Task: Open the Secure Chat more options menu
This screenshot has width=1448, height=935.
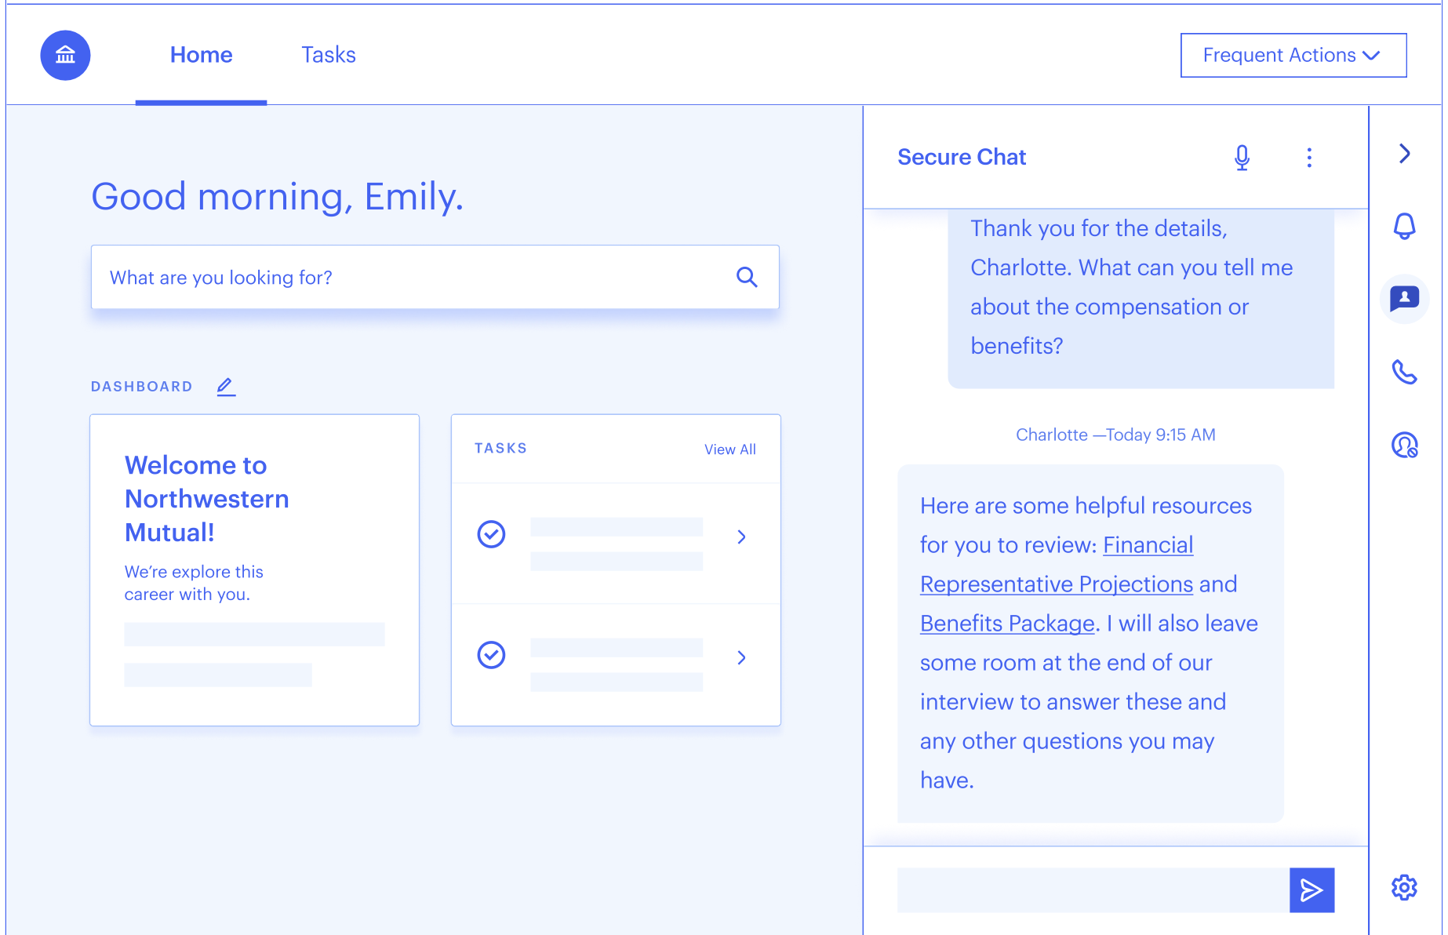Action: tap(1309, 158)
